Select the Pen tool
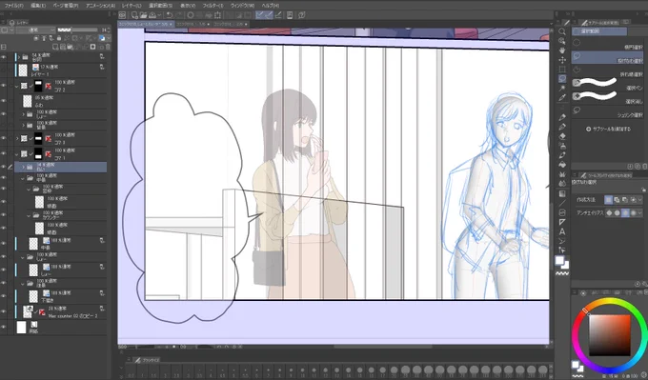 point(562,118)
